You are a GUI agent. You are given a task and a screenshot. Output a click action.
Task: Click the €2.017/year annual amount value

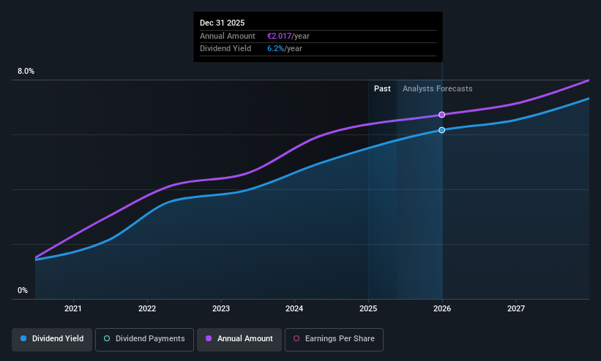(288, 36)
